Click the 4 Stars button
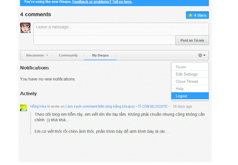This screenshot has width=238, height=165. 197,15
